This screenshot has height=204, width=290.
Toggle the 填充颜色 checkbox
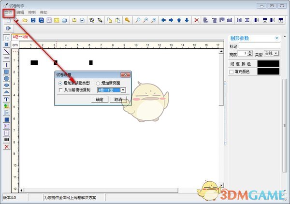tap(231, 72)
